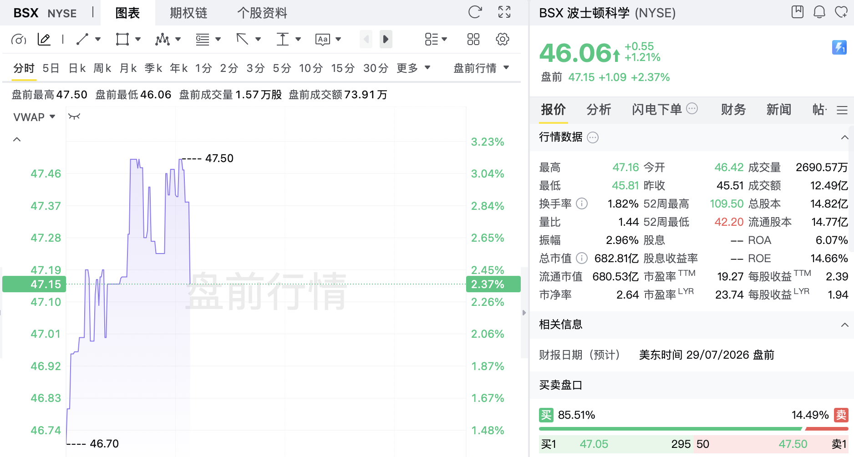Open rectangle tool dropdown arrow

(x=138, y=39)
